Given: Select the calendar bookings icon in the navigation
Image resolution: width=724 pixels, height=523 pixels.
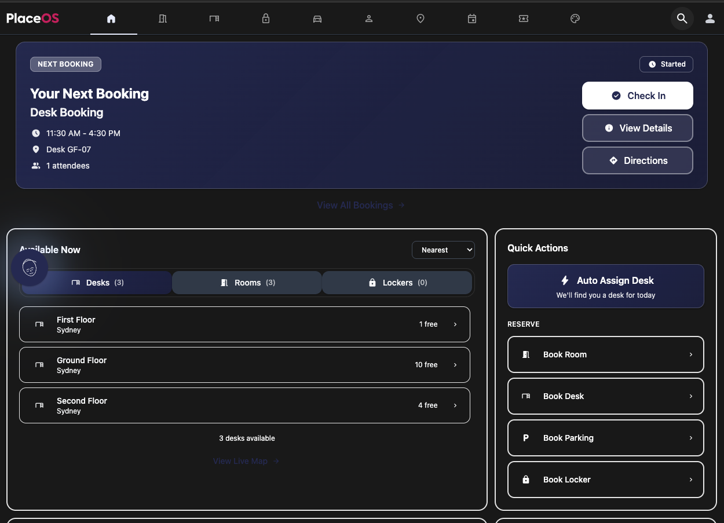Looking at the screenshot, I should [x=472, y=18].
